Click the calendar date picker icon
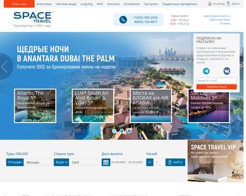The image size is (246, 196). (x=106, y=162)
